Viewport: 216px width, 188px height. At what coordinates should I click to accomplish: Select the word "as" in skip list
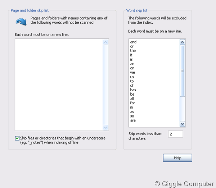(132, 112)
